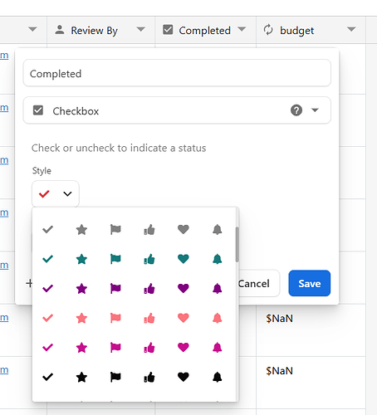Viewport: 377px width, 415px height.
Task: Select the purple checkmark style
Action: [47, 289]
